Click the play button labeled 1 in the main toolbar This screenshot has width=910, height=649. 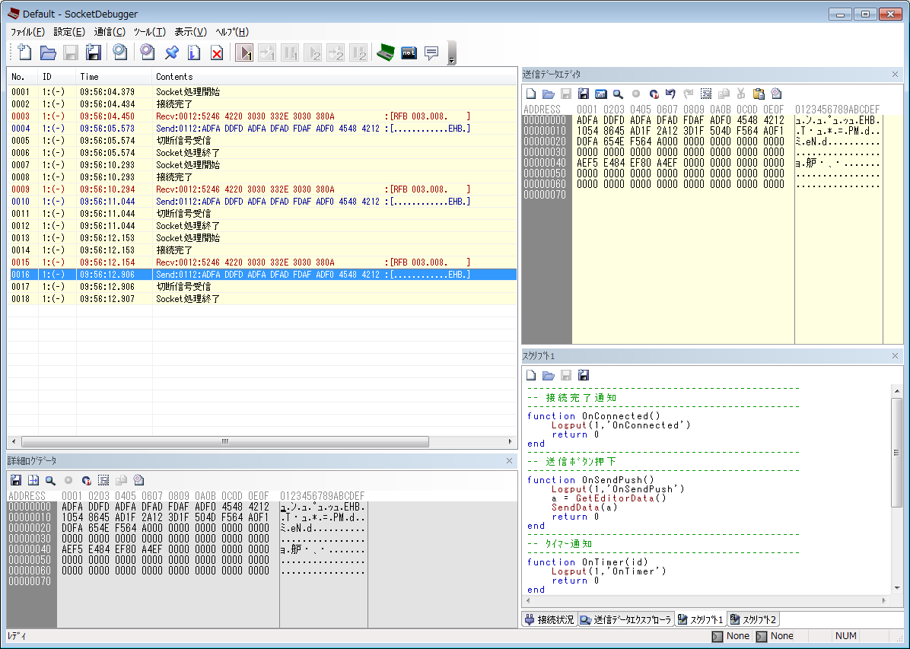point(244,52)
